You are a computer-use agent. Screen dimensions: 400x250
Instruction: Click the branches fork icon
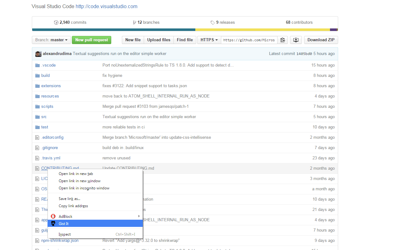point(134,22)
